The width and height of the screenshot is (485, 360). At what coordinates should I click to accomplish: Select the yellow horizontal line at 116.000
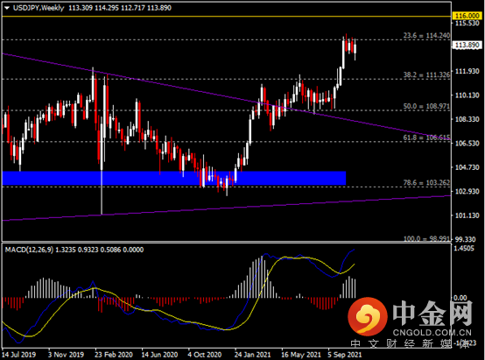point(226,16)
